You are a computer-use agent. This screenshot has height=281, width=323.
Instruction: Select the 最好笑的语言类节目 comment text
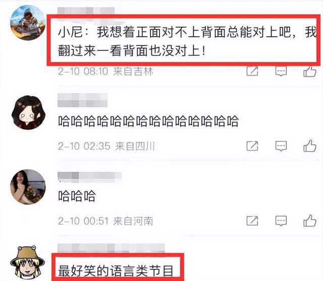116,271
